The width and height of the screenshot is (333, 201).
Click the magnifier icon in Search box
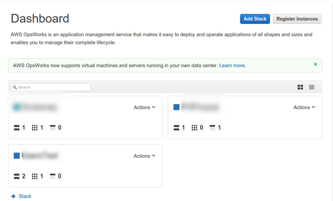pos(15,87)
